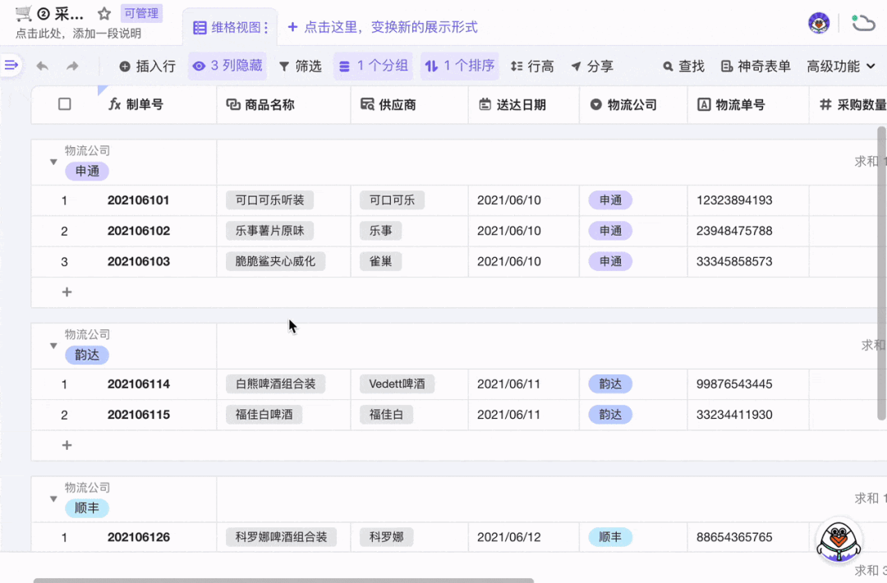The image size is (887, 583).
Task: Click the 物流公司 column header
Action: tap(632, 104)
